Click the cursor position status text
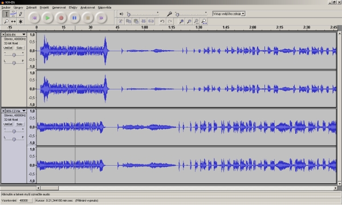Screen dimensions: 342x205 point(67,200)
